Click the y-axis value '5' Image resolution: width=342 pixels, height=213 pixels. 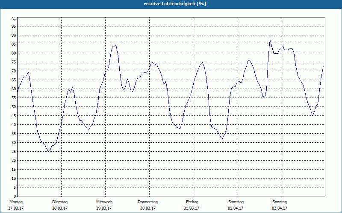[15, 187]
